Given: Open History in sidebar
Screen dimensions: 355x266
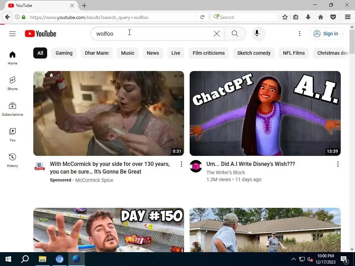Looking at the screenshot, I should 12,160.
